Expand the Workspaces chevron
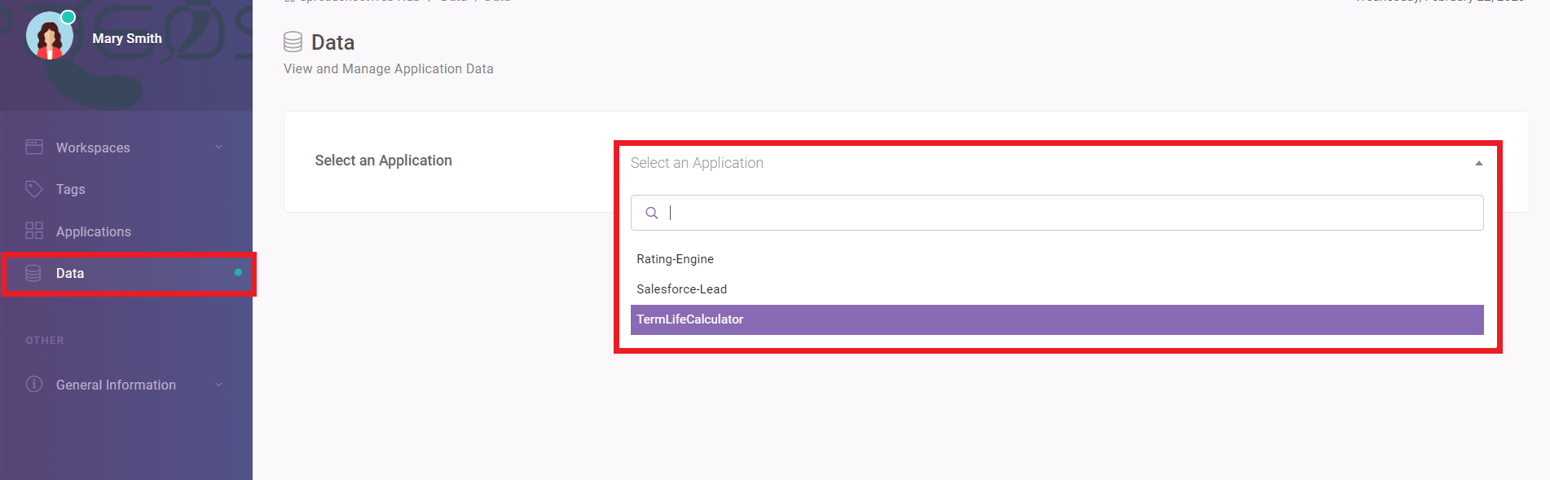 [x=218, y=147]
